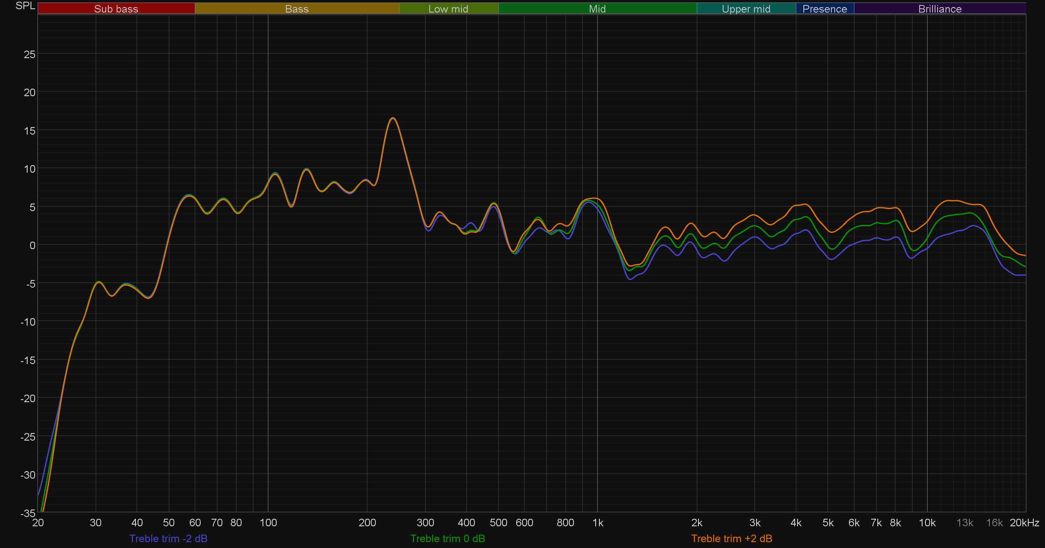This screenshot has width=1045, height=548.
Task: Click the SPL axis label
Action: (25, 6)
